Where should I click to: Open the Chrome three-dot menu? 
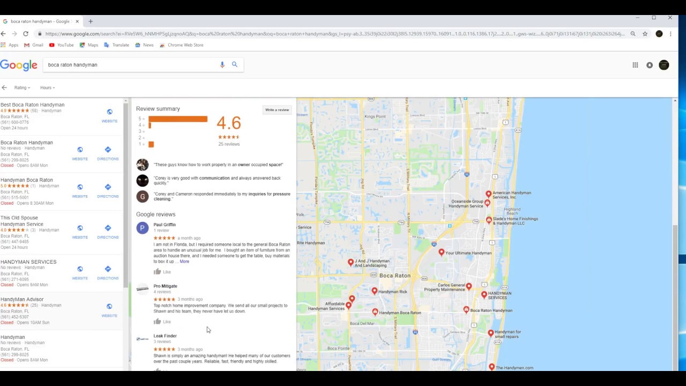tap(670, 34)
